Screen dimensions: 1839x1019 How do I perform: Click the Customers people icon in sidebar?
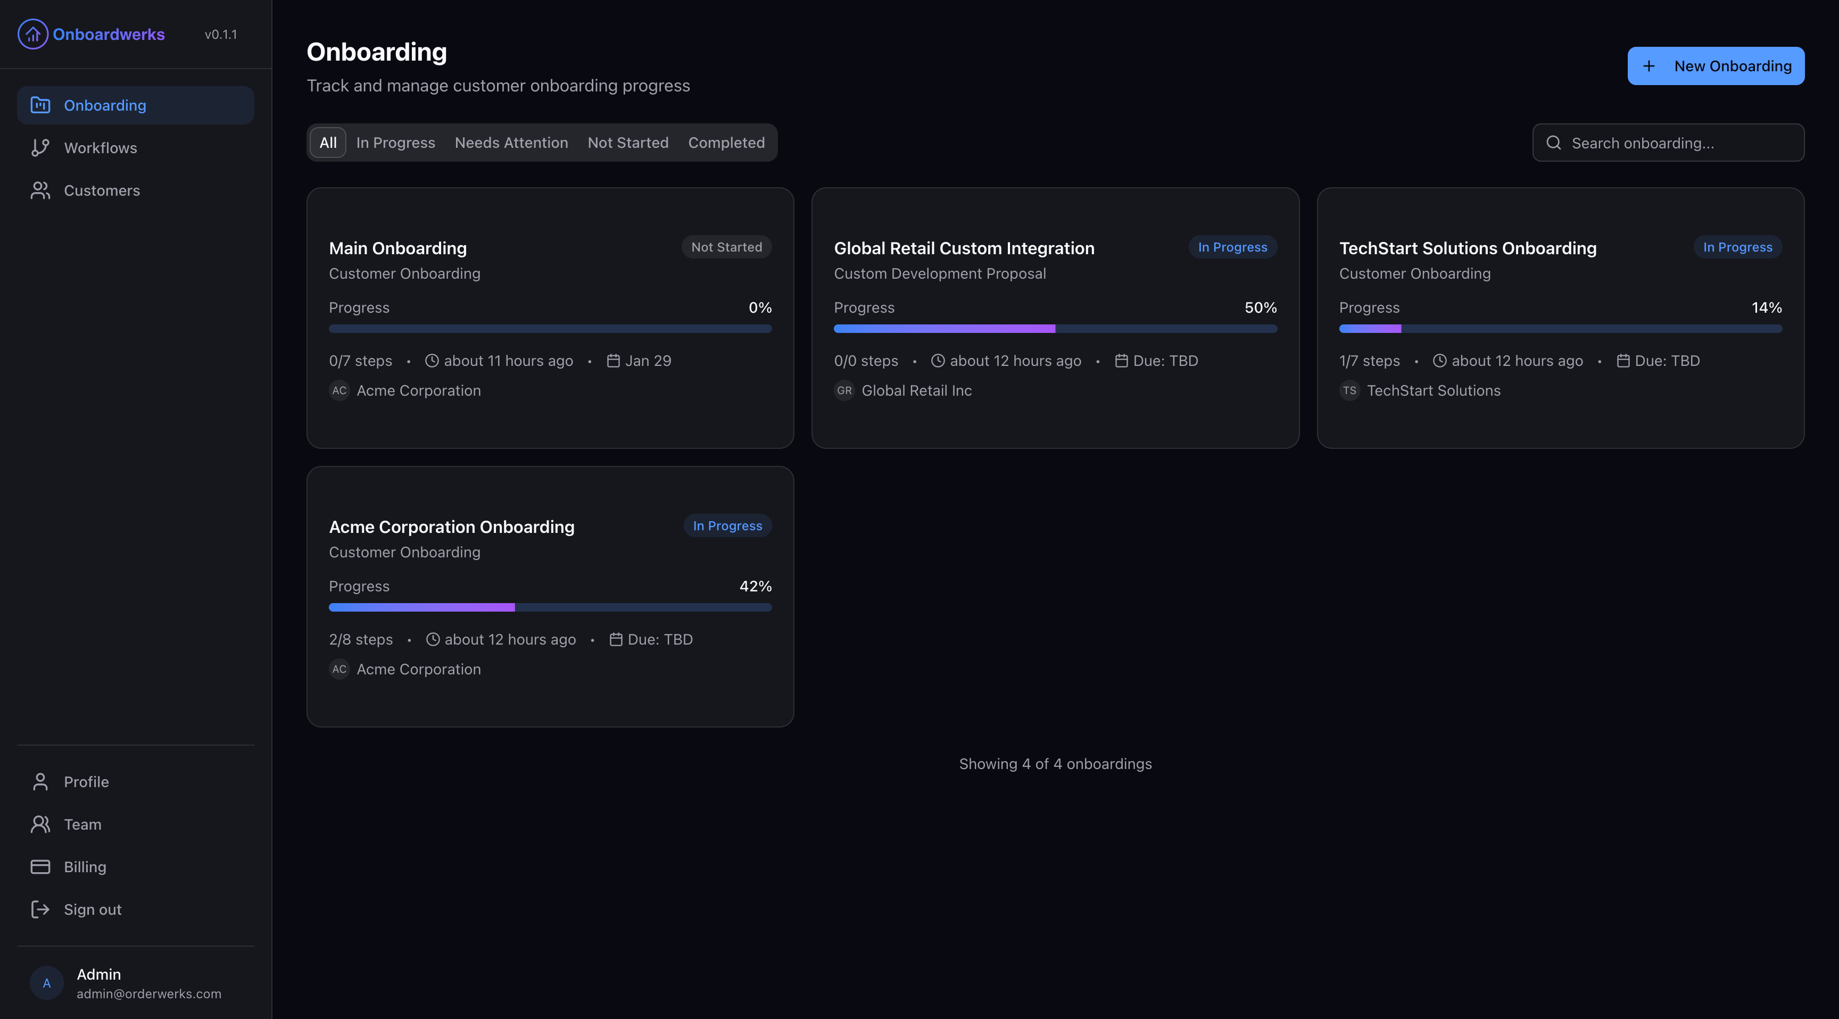point(40,190)
